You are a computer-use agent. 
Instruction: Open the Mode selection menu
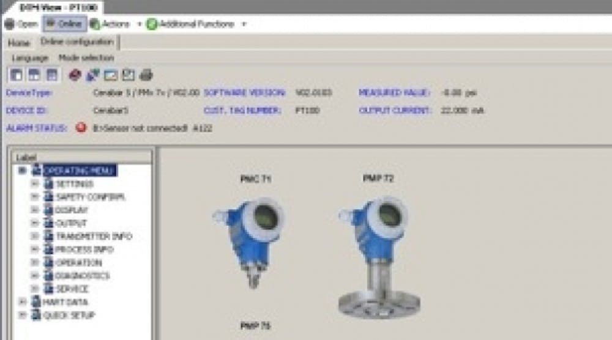pos(86,58)
